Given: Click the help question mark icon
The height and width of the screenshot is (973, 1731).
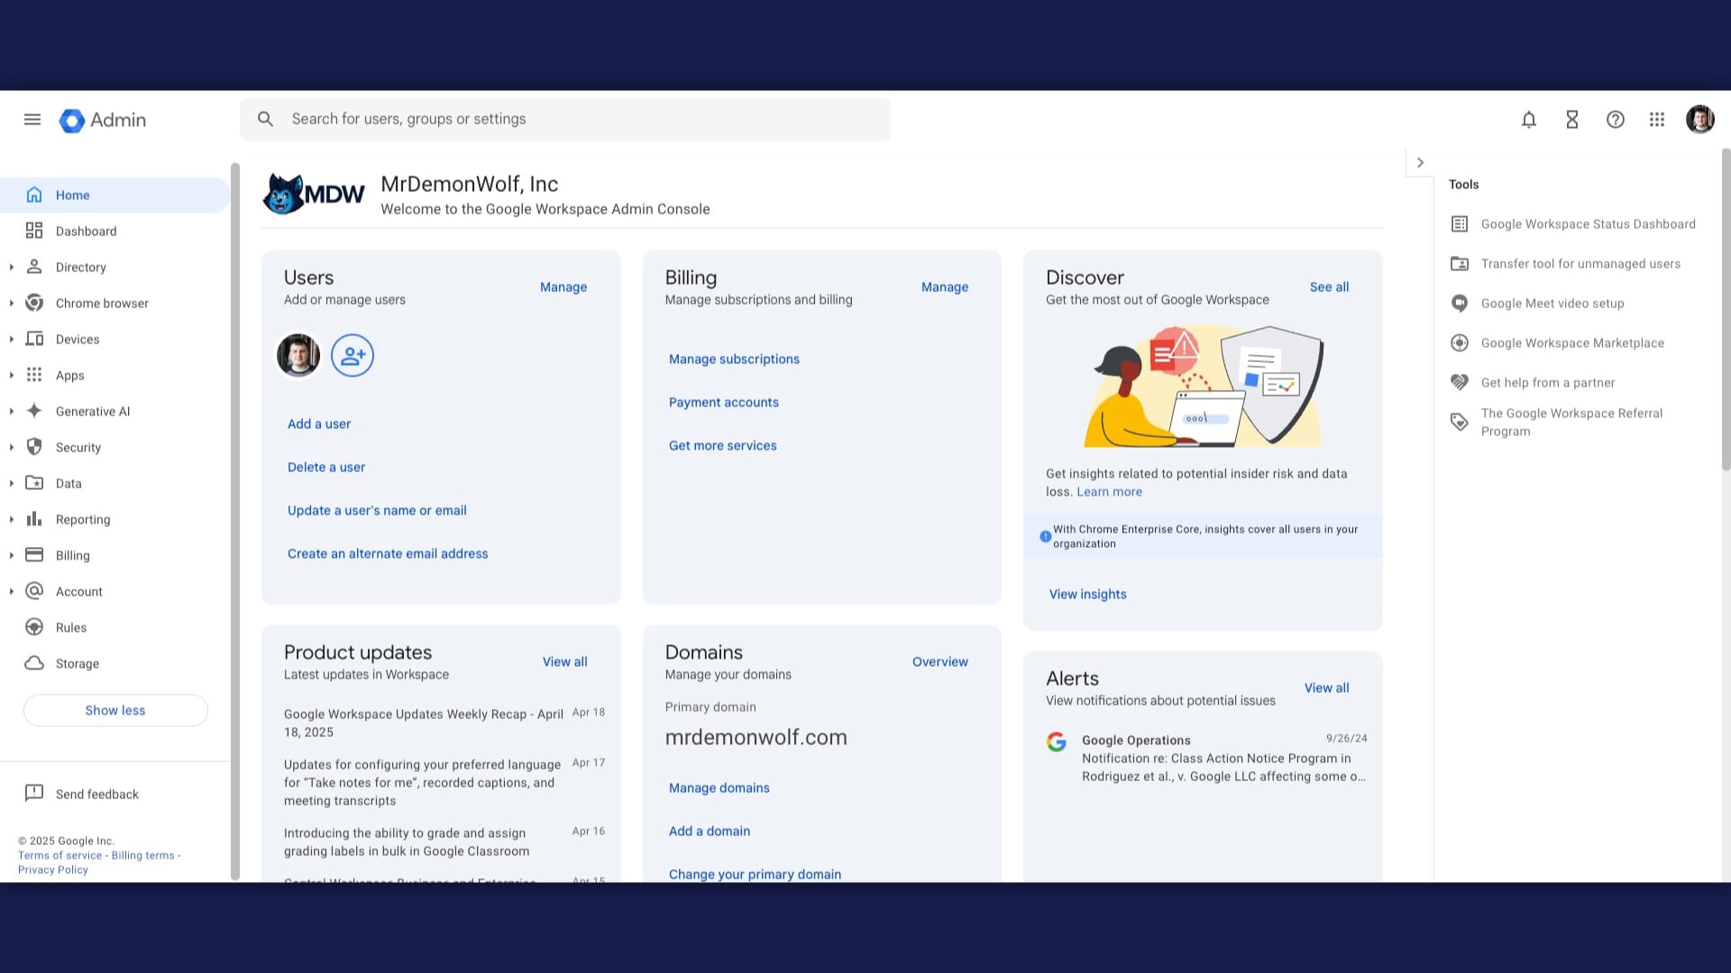Looking at the screenshot, I should coord(1615,120).
